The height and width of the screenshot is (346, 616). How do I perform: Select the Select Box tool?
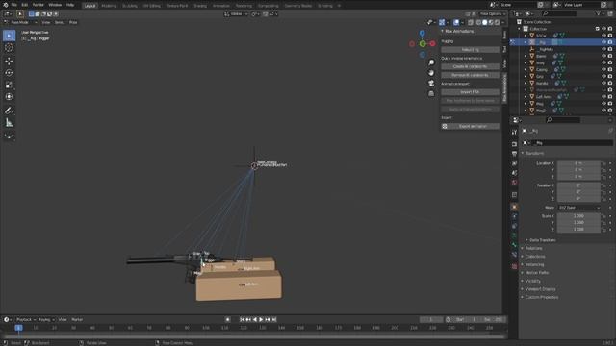click(9, 36)
